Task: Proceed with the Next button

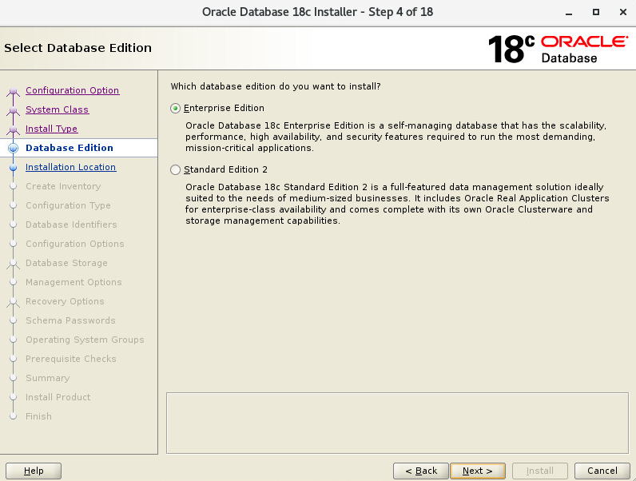Action: [x=478, y=471]
